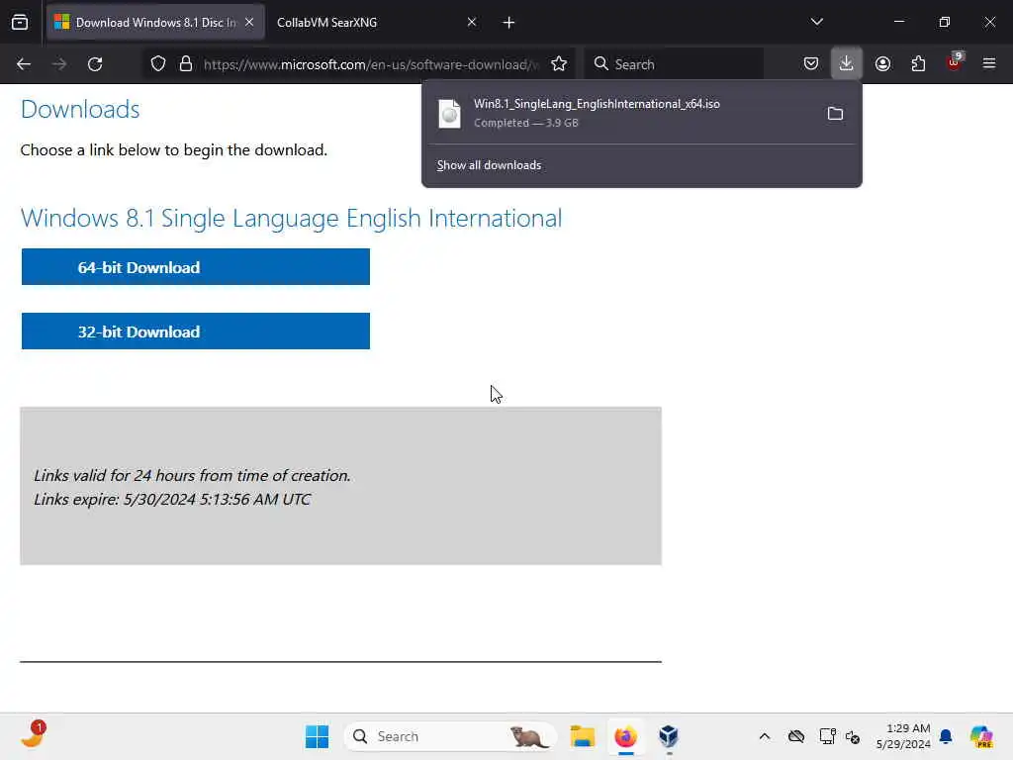Screen dimensions: 1013x760
Task: Open Firefox account icon
Action: (882, 63)
